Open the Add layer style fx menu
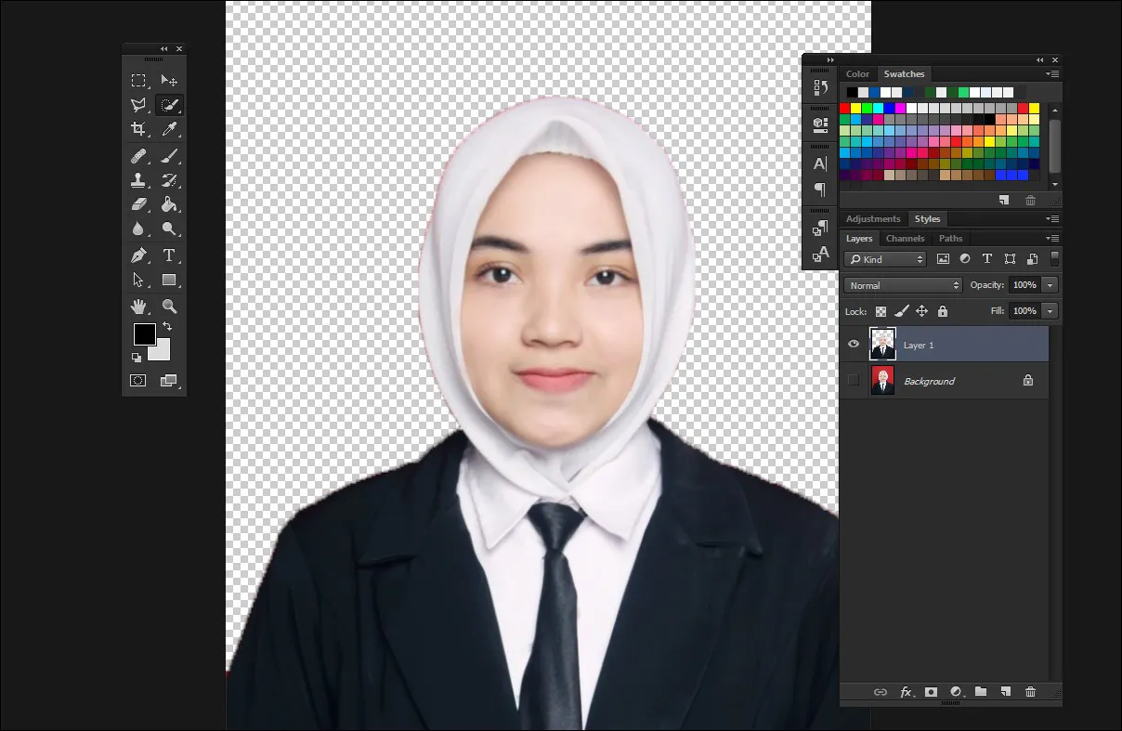 (x=906, y=692)
